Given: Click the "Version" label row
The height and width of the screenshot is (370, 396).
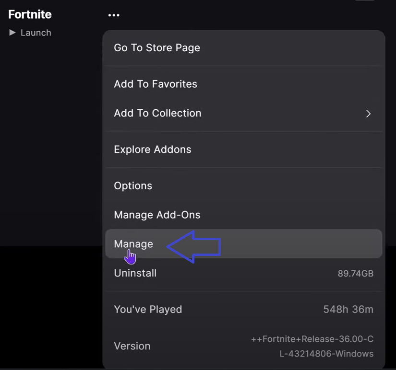Looking at the screenshot, I should [x=132, y=346].
